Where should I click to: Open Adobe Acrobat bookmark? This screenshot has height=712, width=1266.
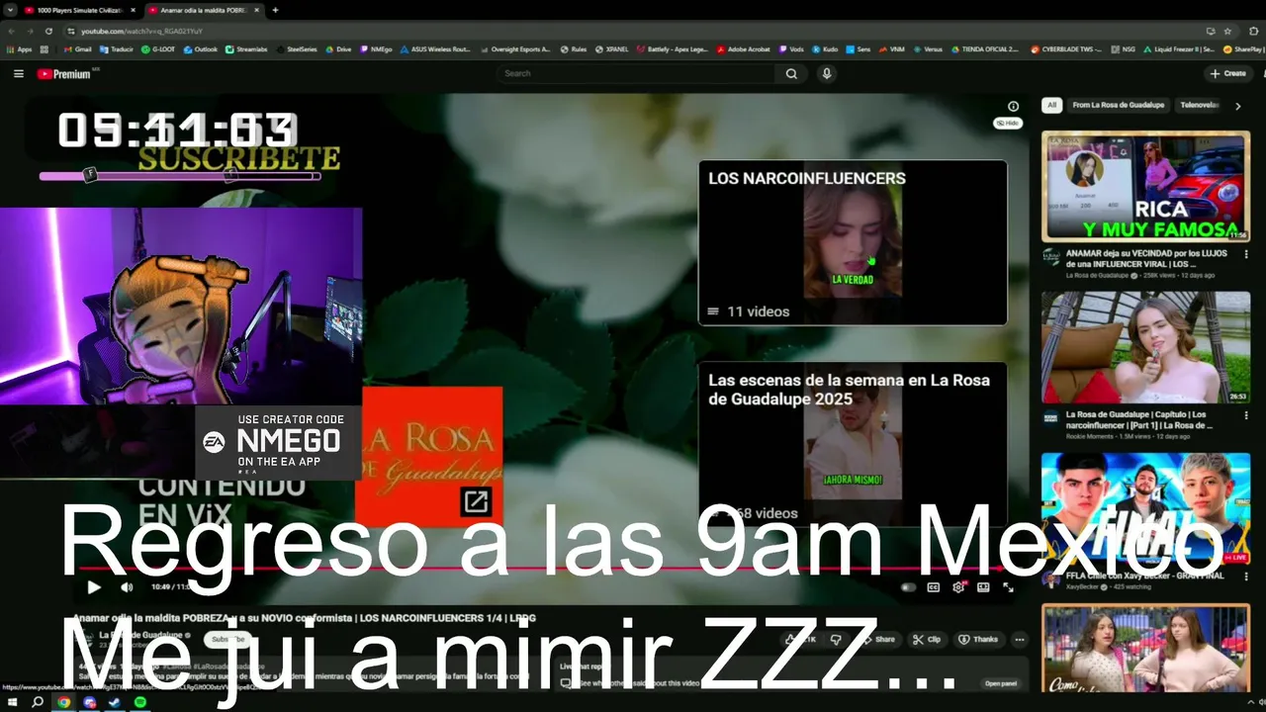743,48
